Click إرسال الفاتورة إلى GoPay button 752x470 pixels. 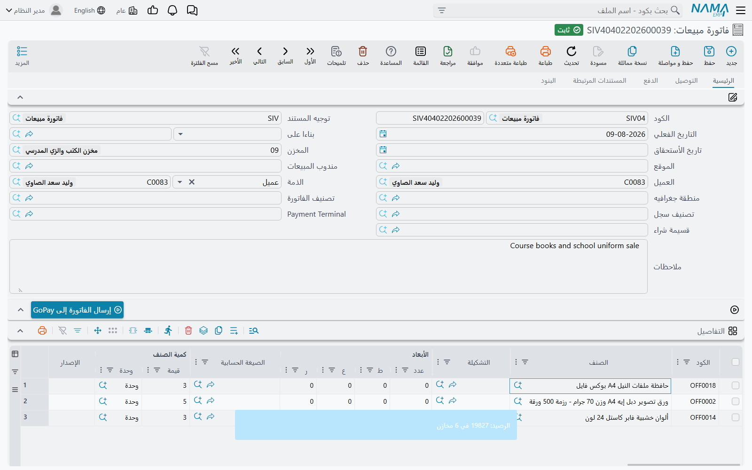coord(77,310)
